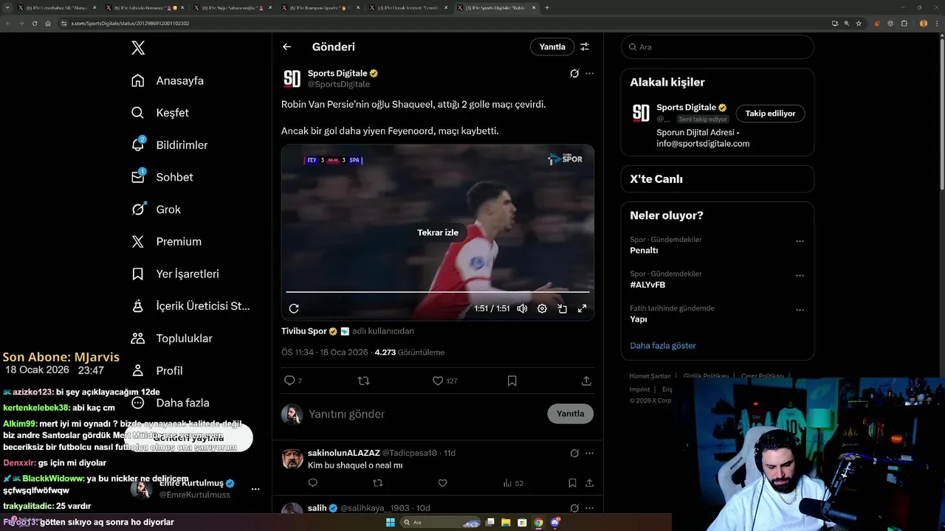Click the @SportsDigitale handle
The image size is (945, 531).
[339, 85]
